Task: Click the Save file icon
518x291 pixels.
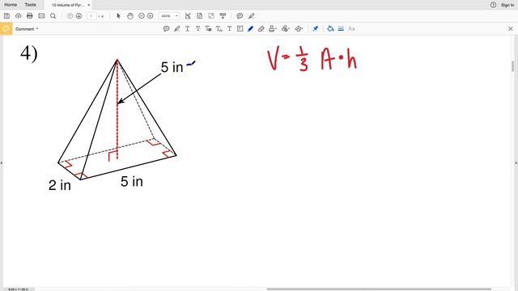Action: [7, 16]
